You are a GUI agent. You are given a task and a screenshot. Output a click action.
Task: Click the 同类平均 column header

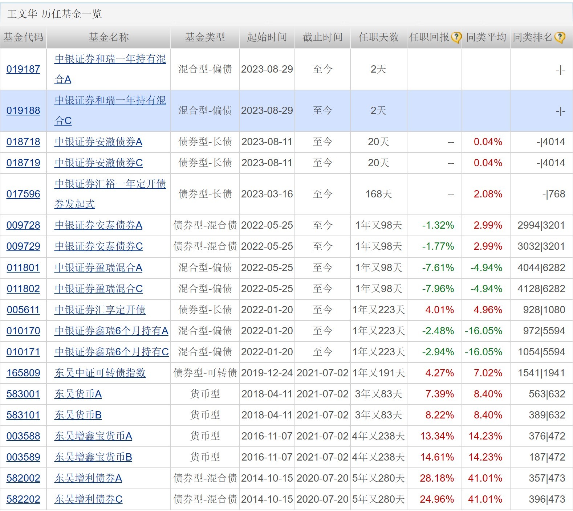click(x=486, y=37)
